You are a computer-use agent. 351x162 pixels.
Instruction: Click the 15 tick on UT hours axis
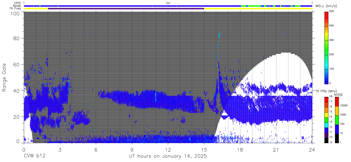204,149
